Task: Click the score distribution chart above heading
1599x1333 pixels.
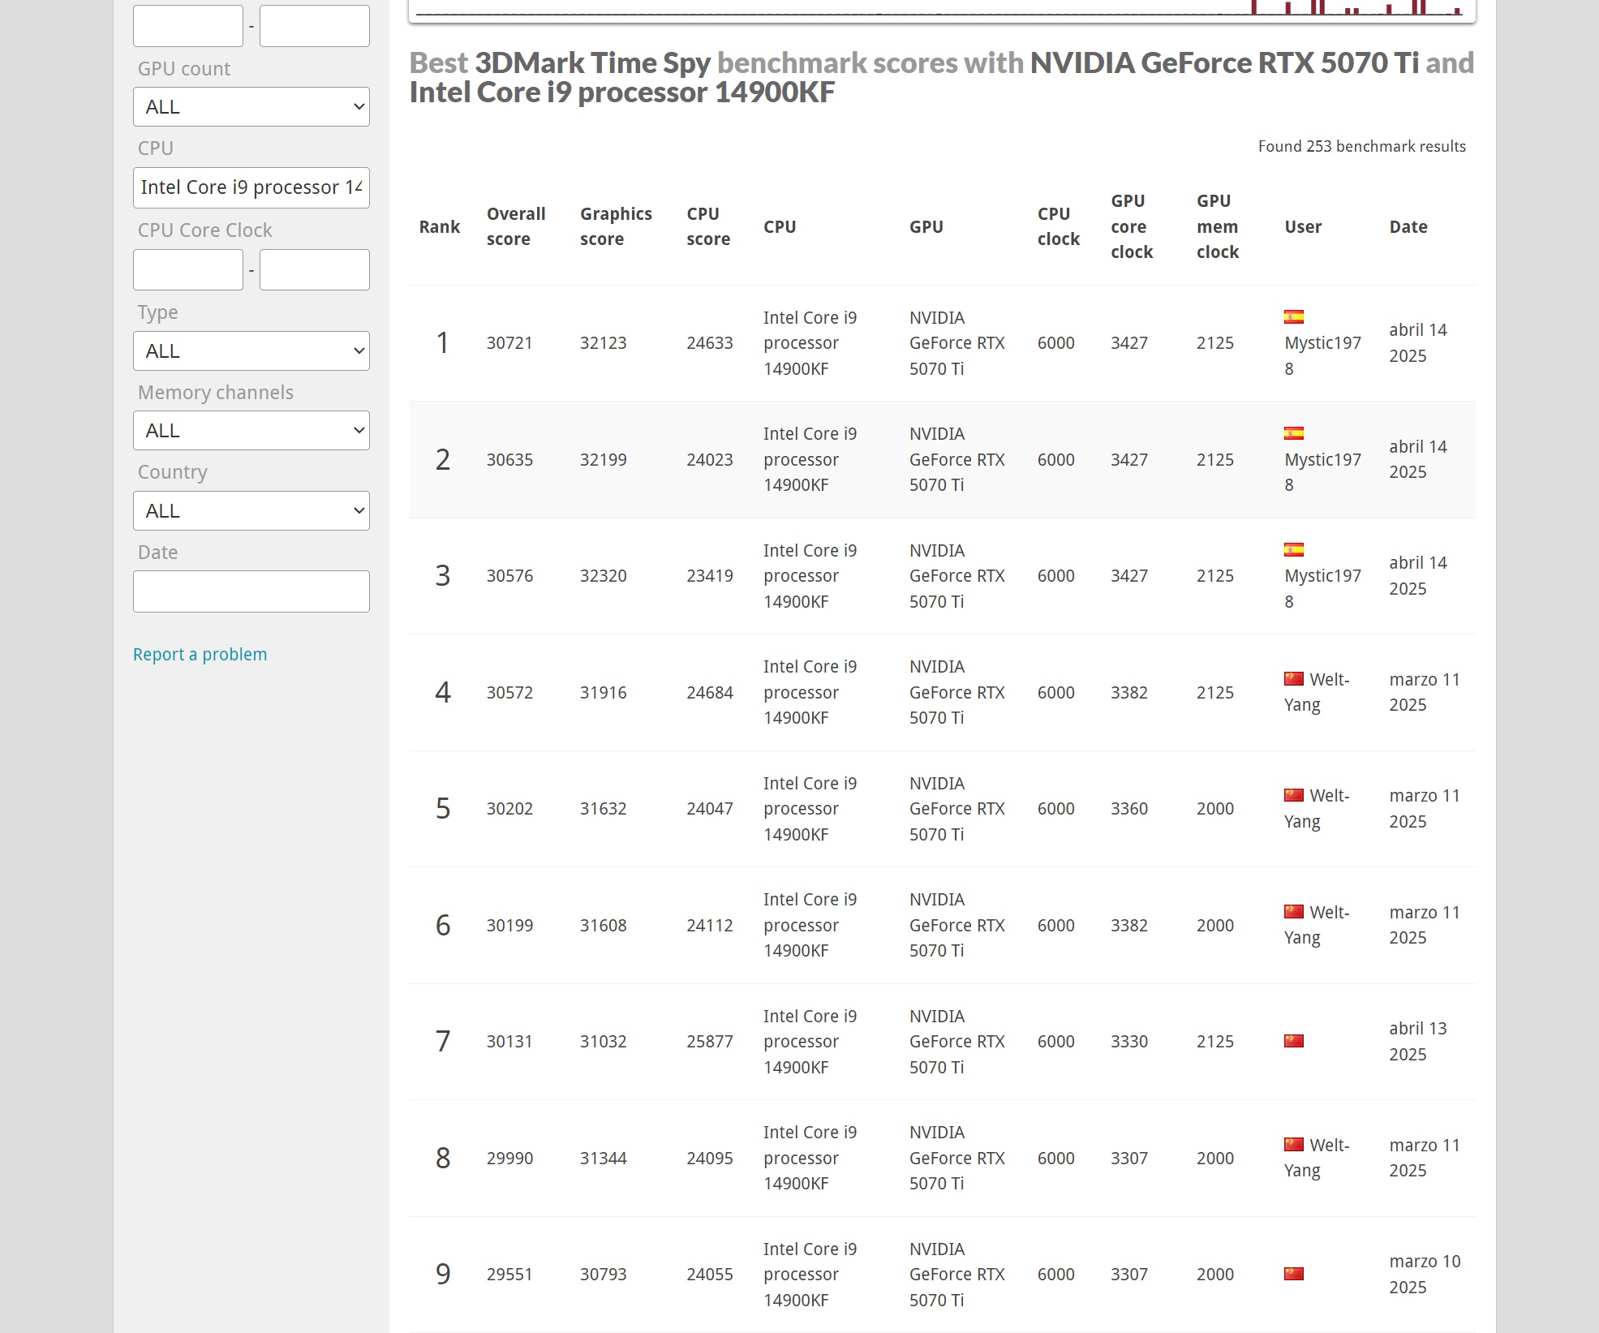Action: (942, 11)
